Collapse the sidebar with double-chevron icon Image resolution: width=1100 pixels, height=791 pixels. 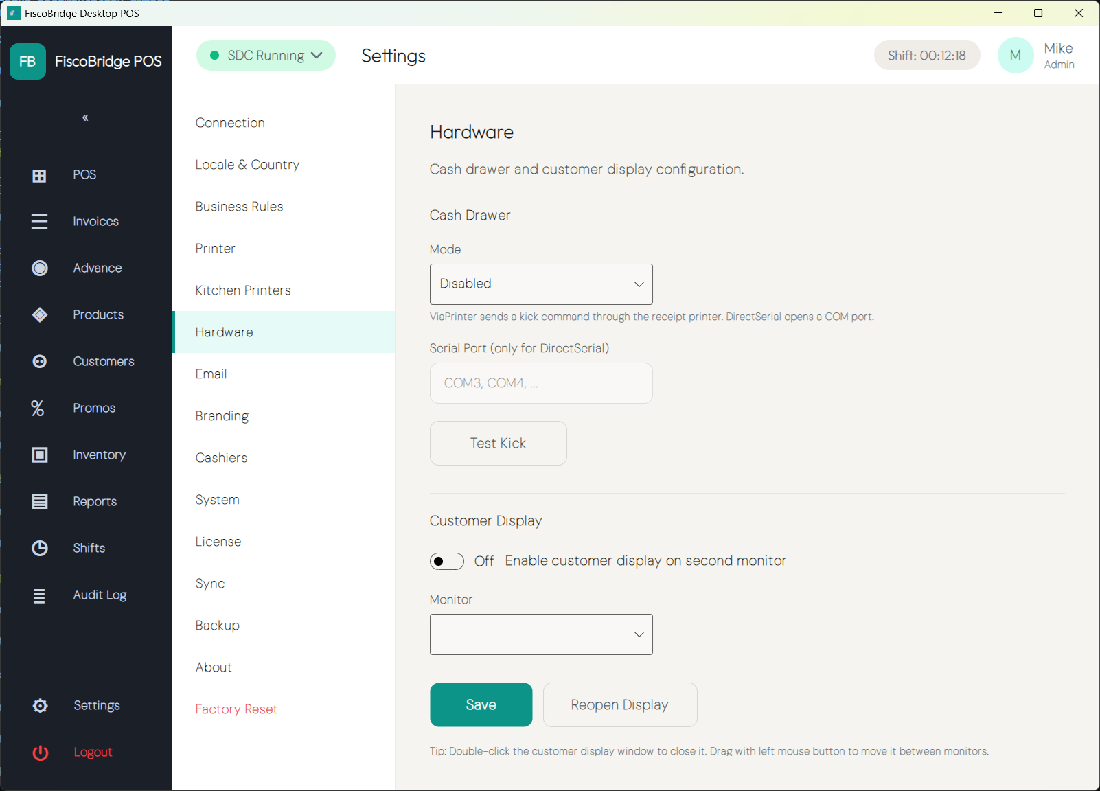tap(85, 117)
